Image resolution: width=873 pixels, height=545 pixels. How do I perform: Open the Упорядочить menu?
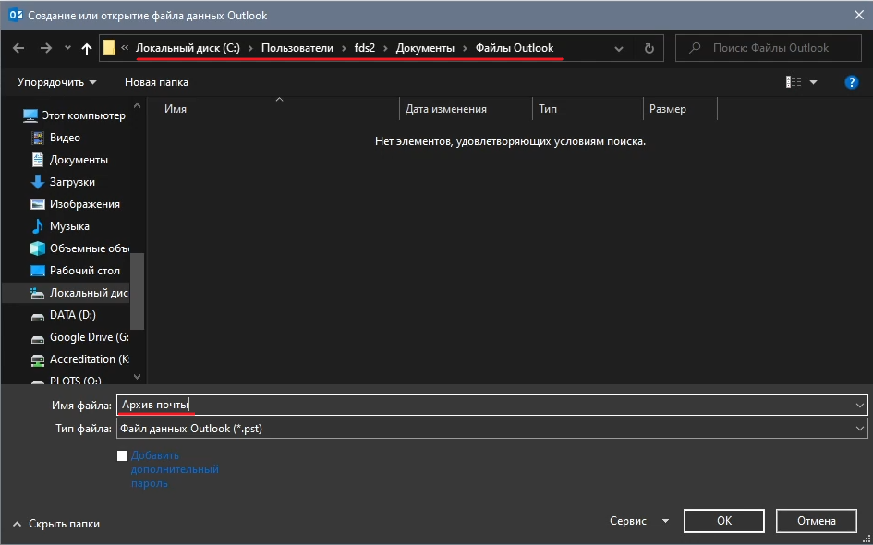point(56,82)
